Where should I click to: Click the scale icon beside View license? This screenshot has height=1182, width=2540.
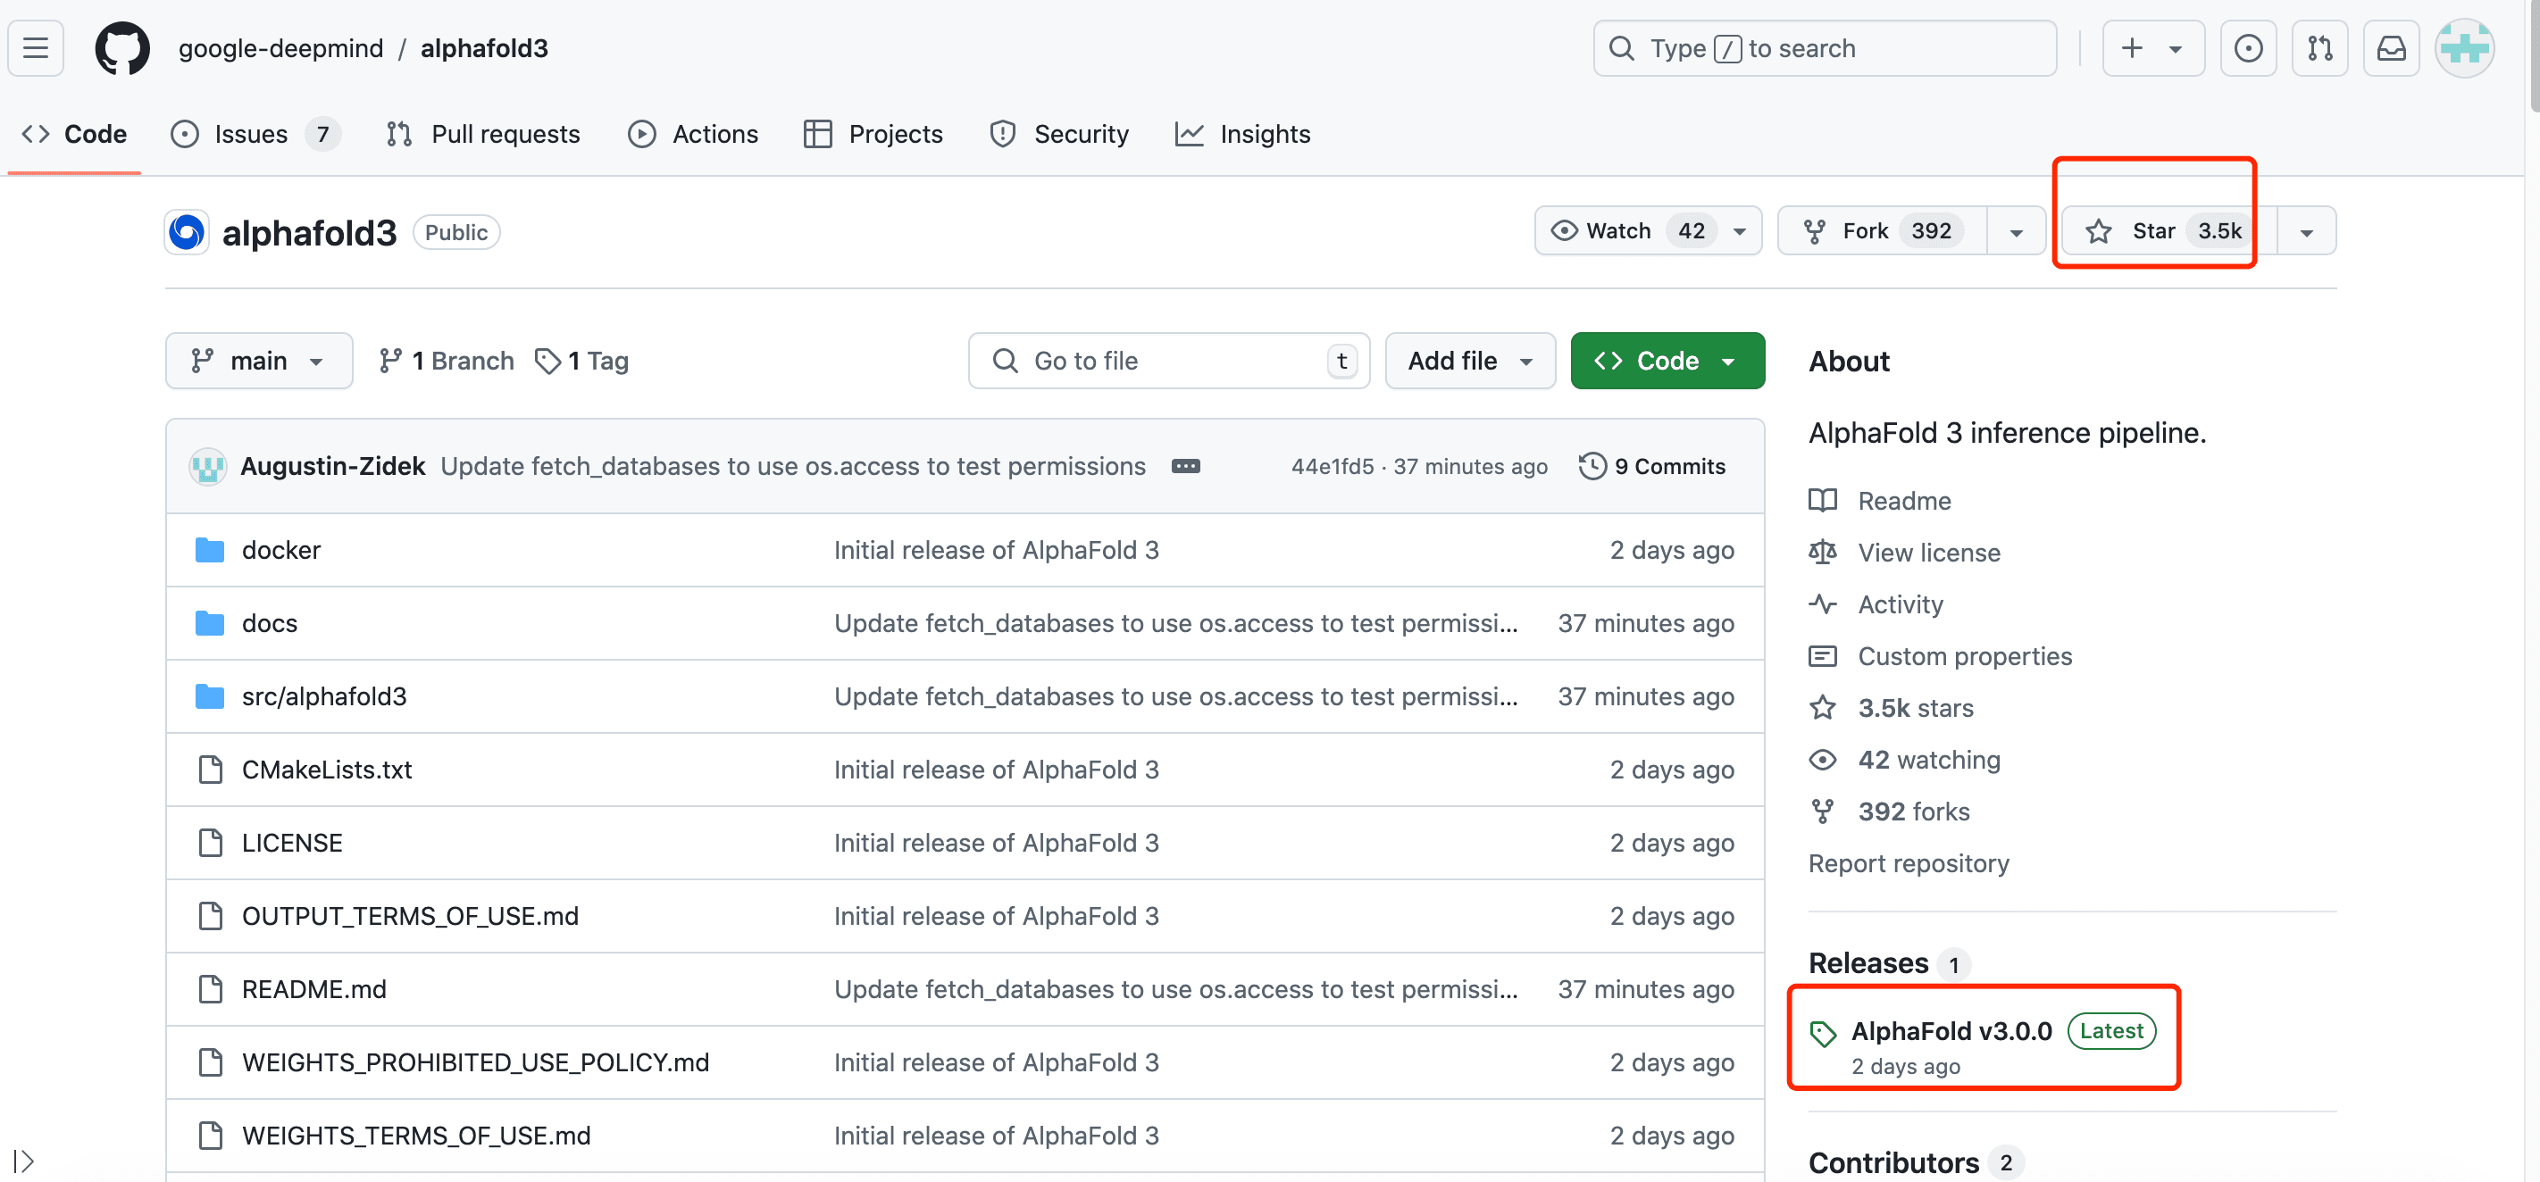click(1823, 552)
